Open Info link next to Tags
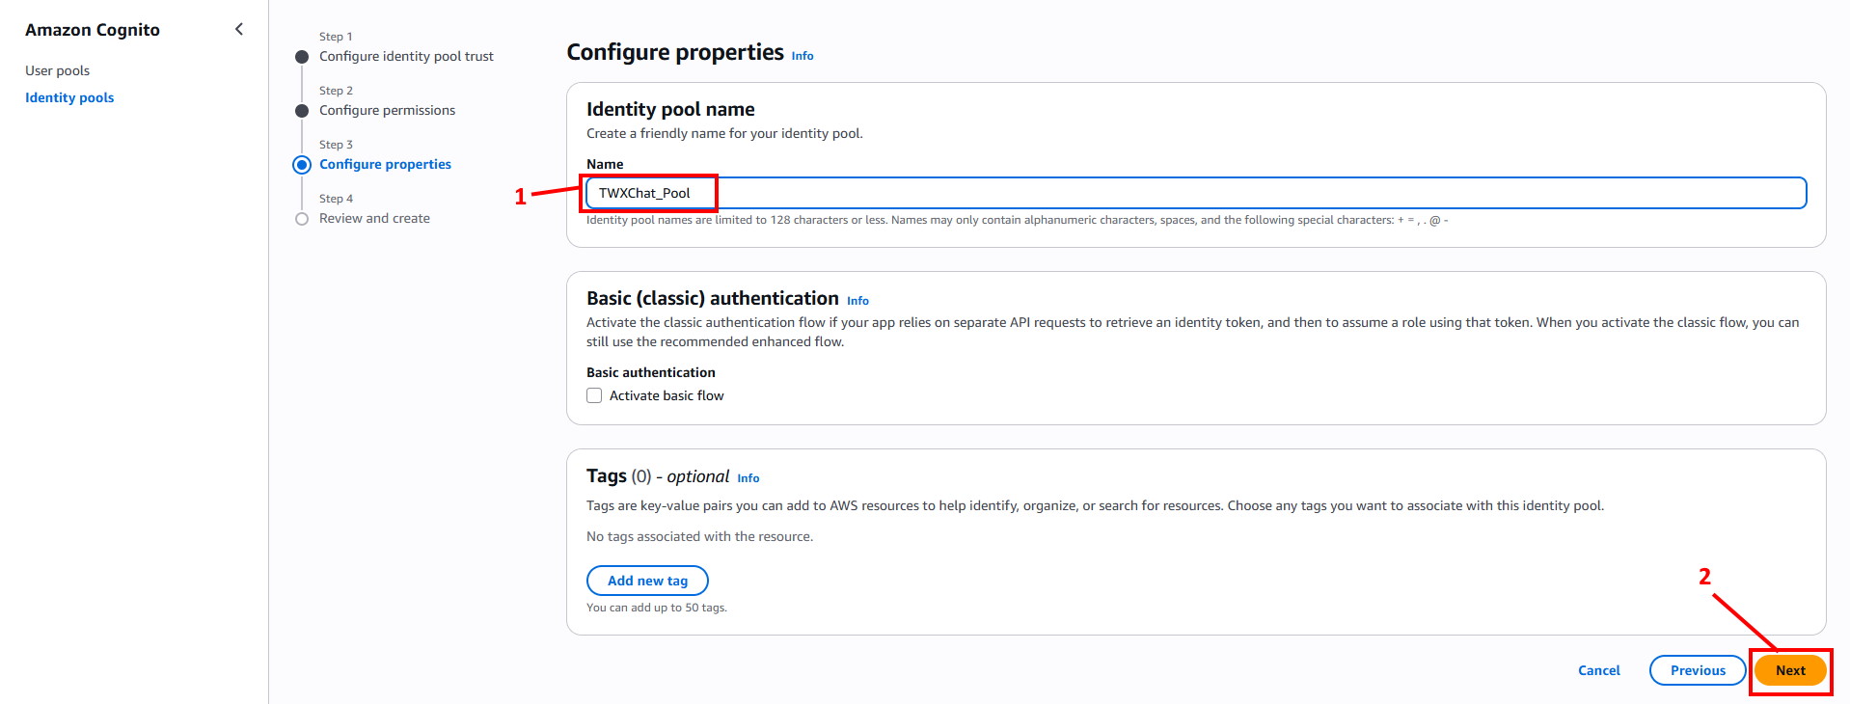This screenshot has width=1850, height=704. tap(748, 478)
